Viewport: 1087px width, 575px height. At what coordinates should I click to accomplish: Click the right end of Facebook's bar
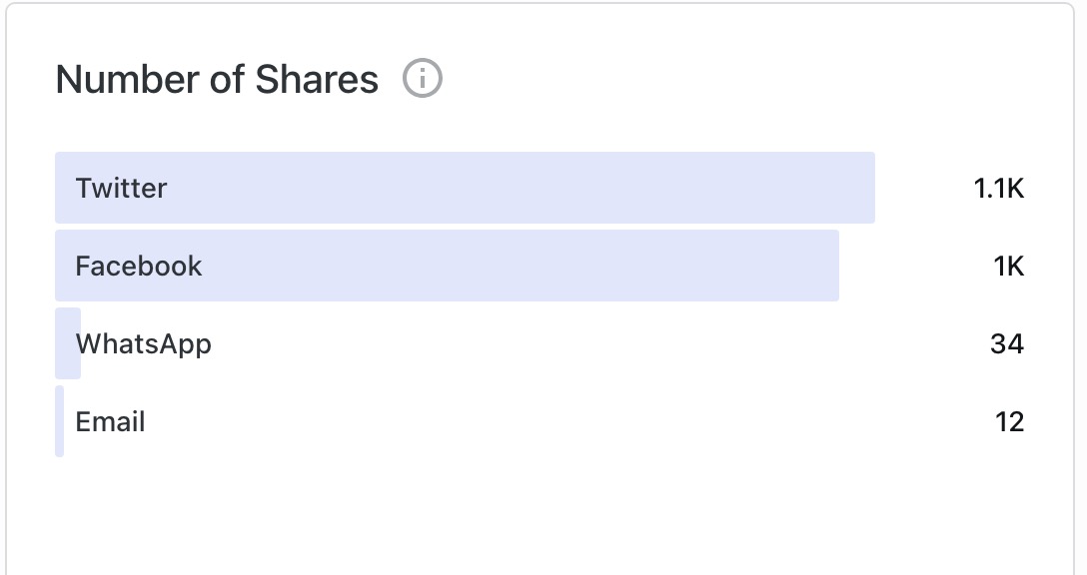(829, 266)
